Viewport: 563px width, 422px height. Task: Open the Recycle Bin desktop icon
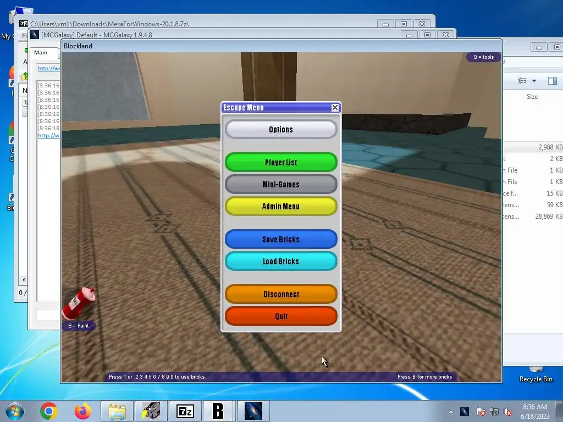[536, 375]
